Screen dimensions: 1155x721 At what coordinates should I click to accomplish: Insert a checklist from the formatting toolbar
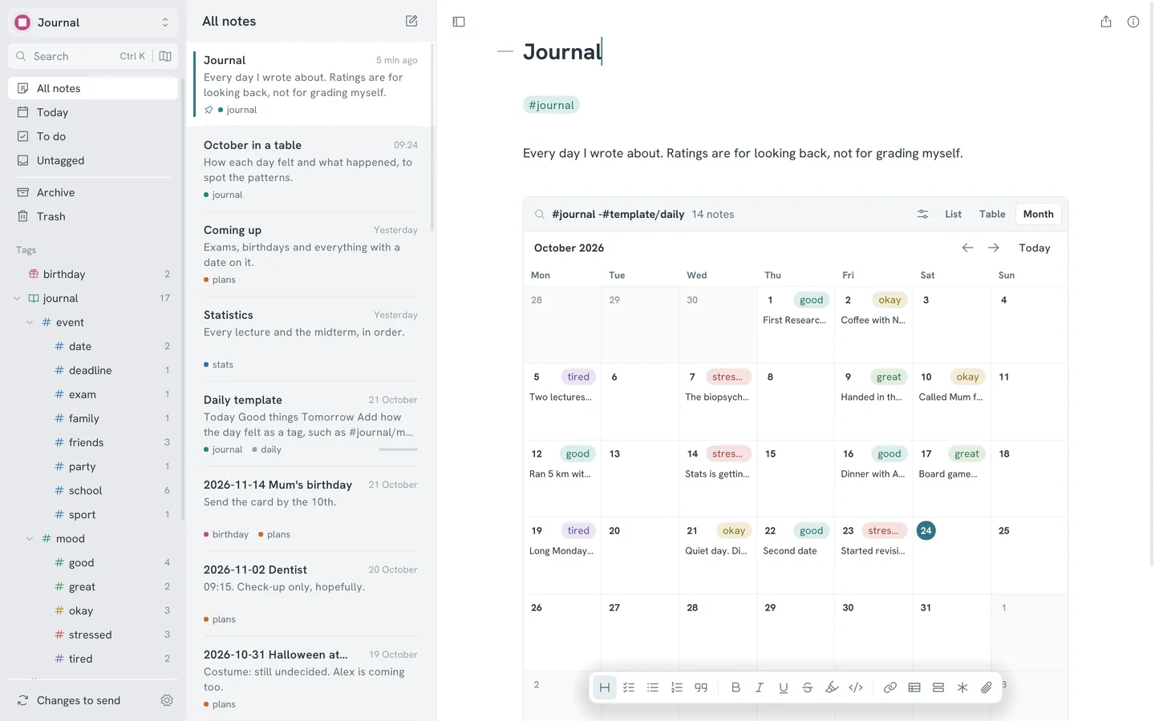(x=629, y=687)
